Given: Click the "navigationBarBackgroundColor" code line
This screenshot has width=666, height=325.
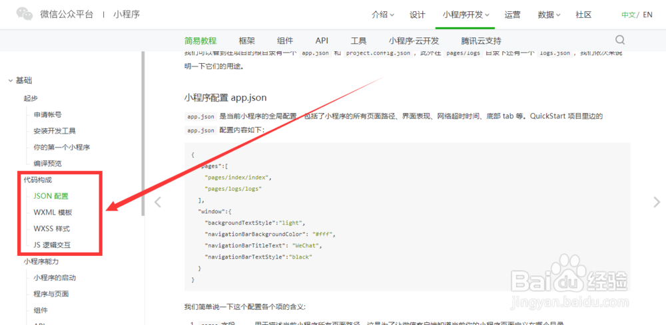Looking at the screenshot, I should (270, 234).
